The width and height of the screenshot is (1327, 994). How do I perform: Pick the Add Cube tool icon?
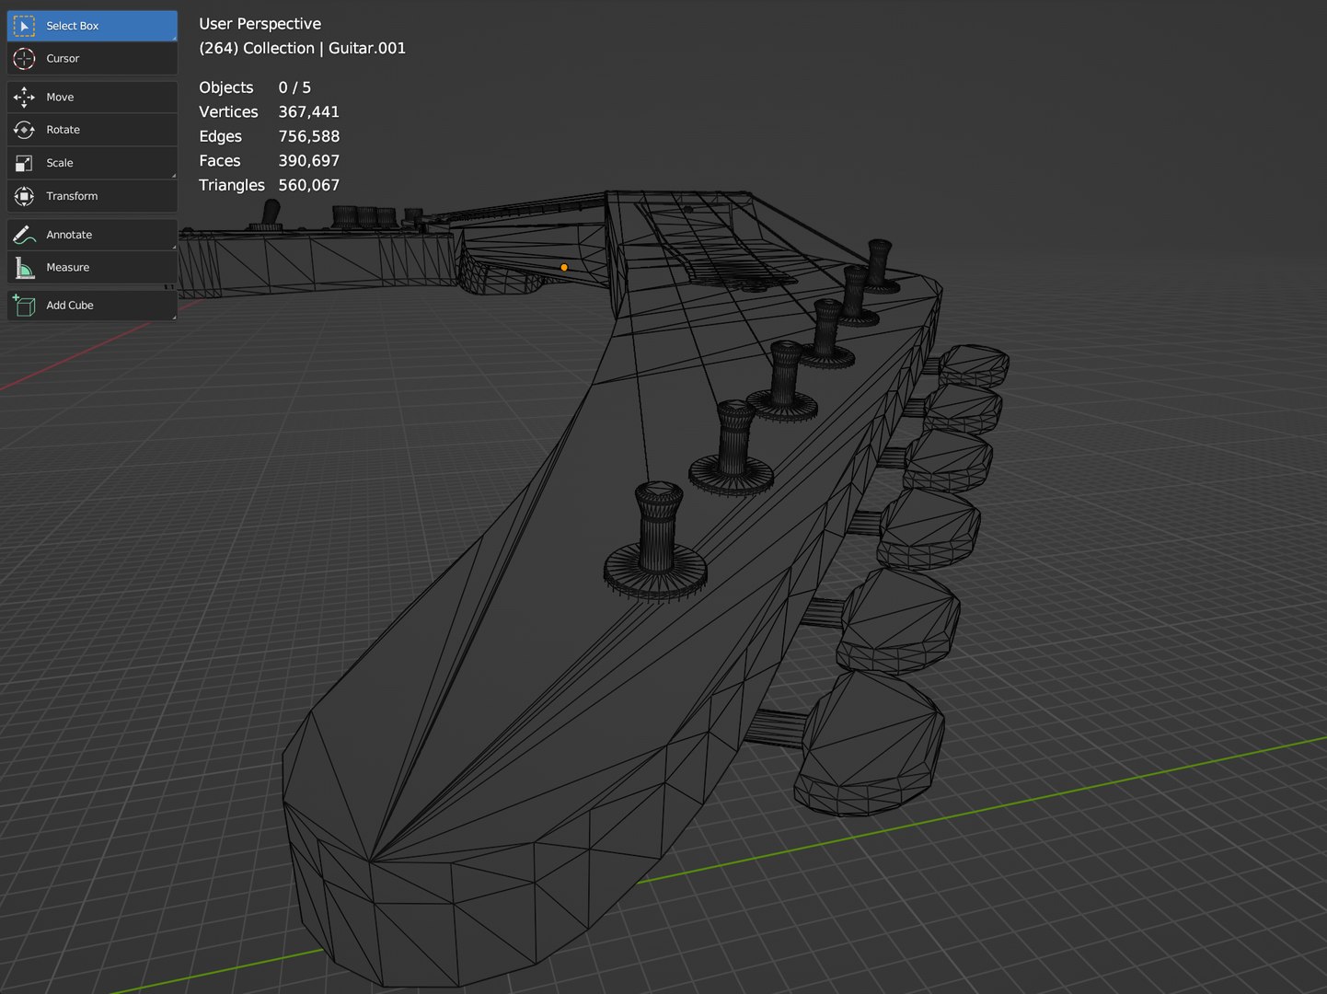click(x=24, y=306)
